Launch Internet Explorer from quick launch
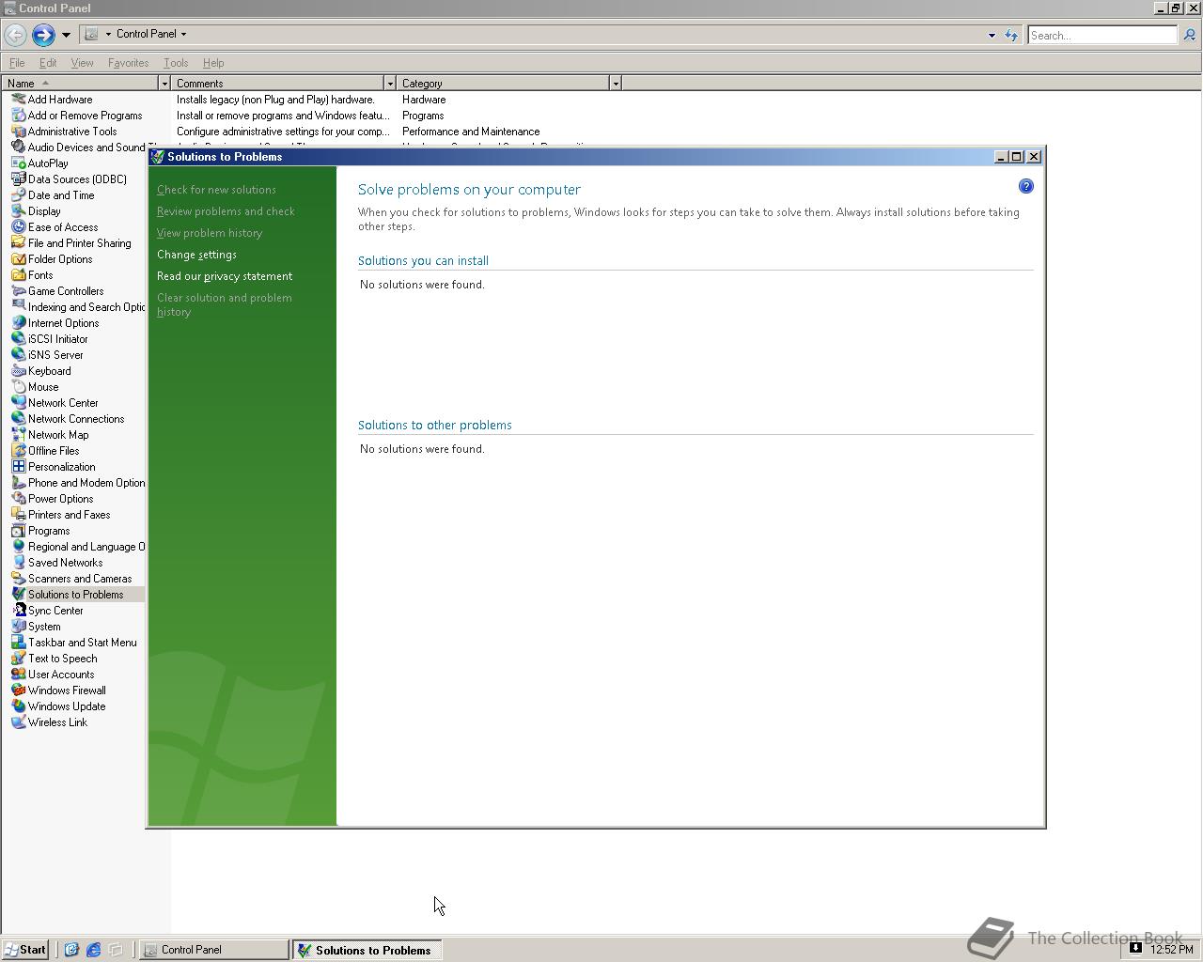This screenshot has width=1203, height=962. click(x=93, y=950)
